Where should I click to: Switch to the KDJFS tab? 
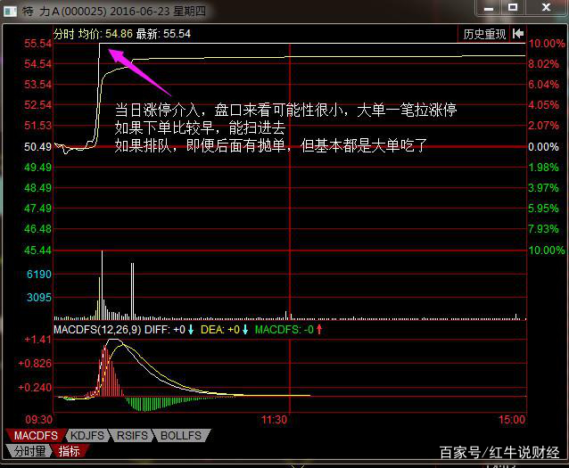point(87,435)
